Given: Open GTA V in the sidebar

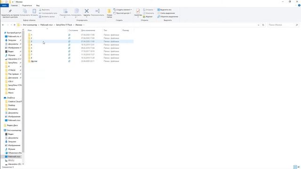Looking at the screenshot, I should pyautogui.click(x=11, y=81).
